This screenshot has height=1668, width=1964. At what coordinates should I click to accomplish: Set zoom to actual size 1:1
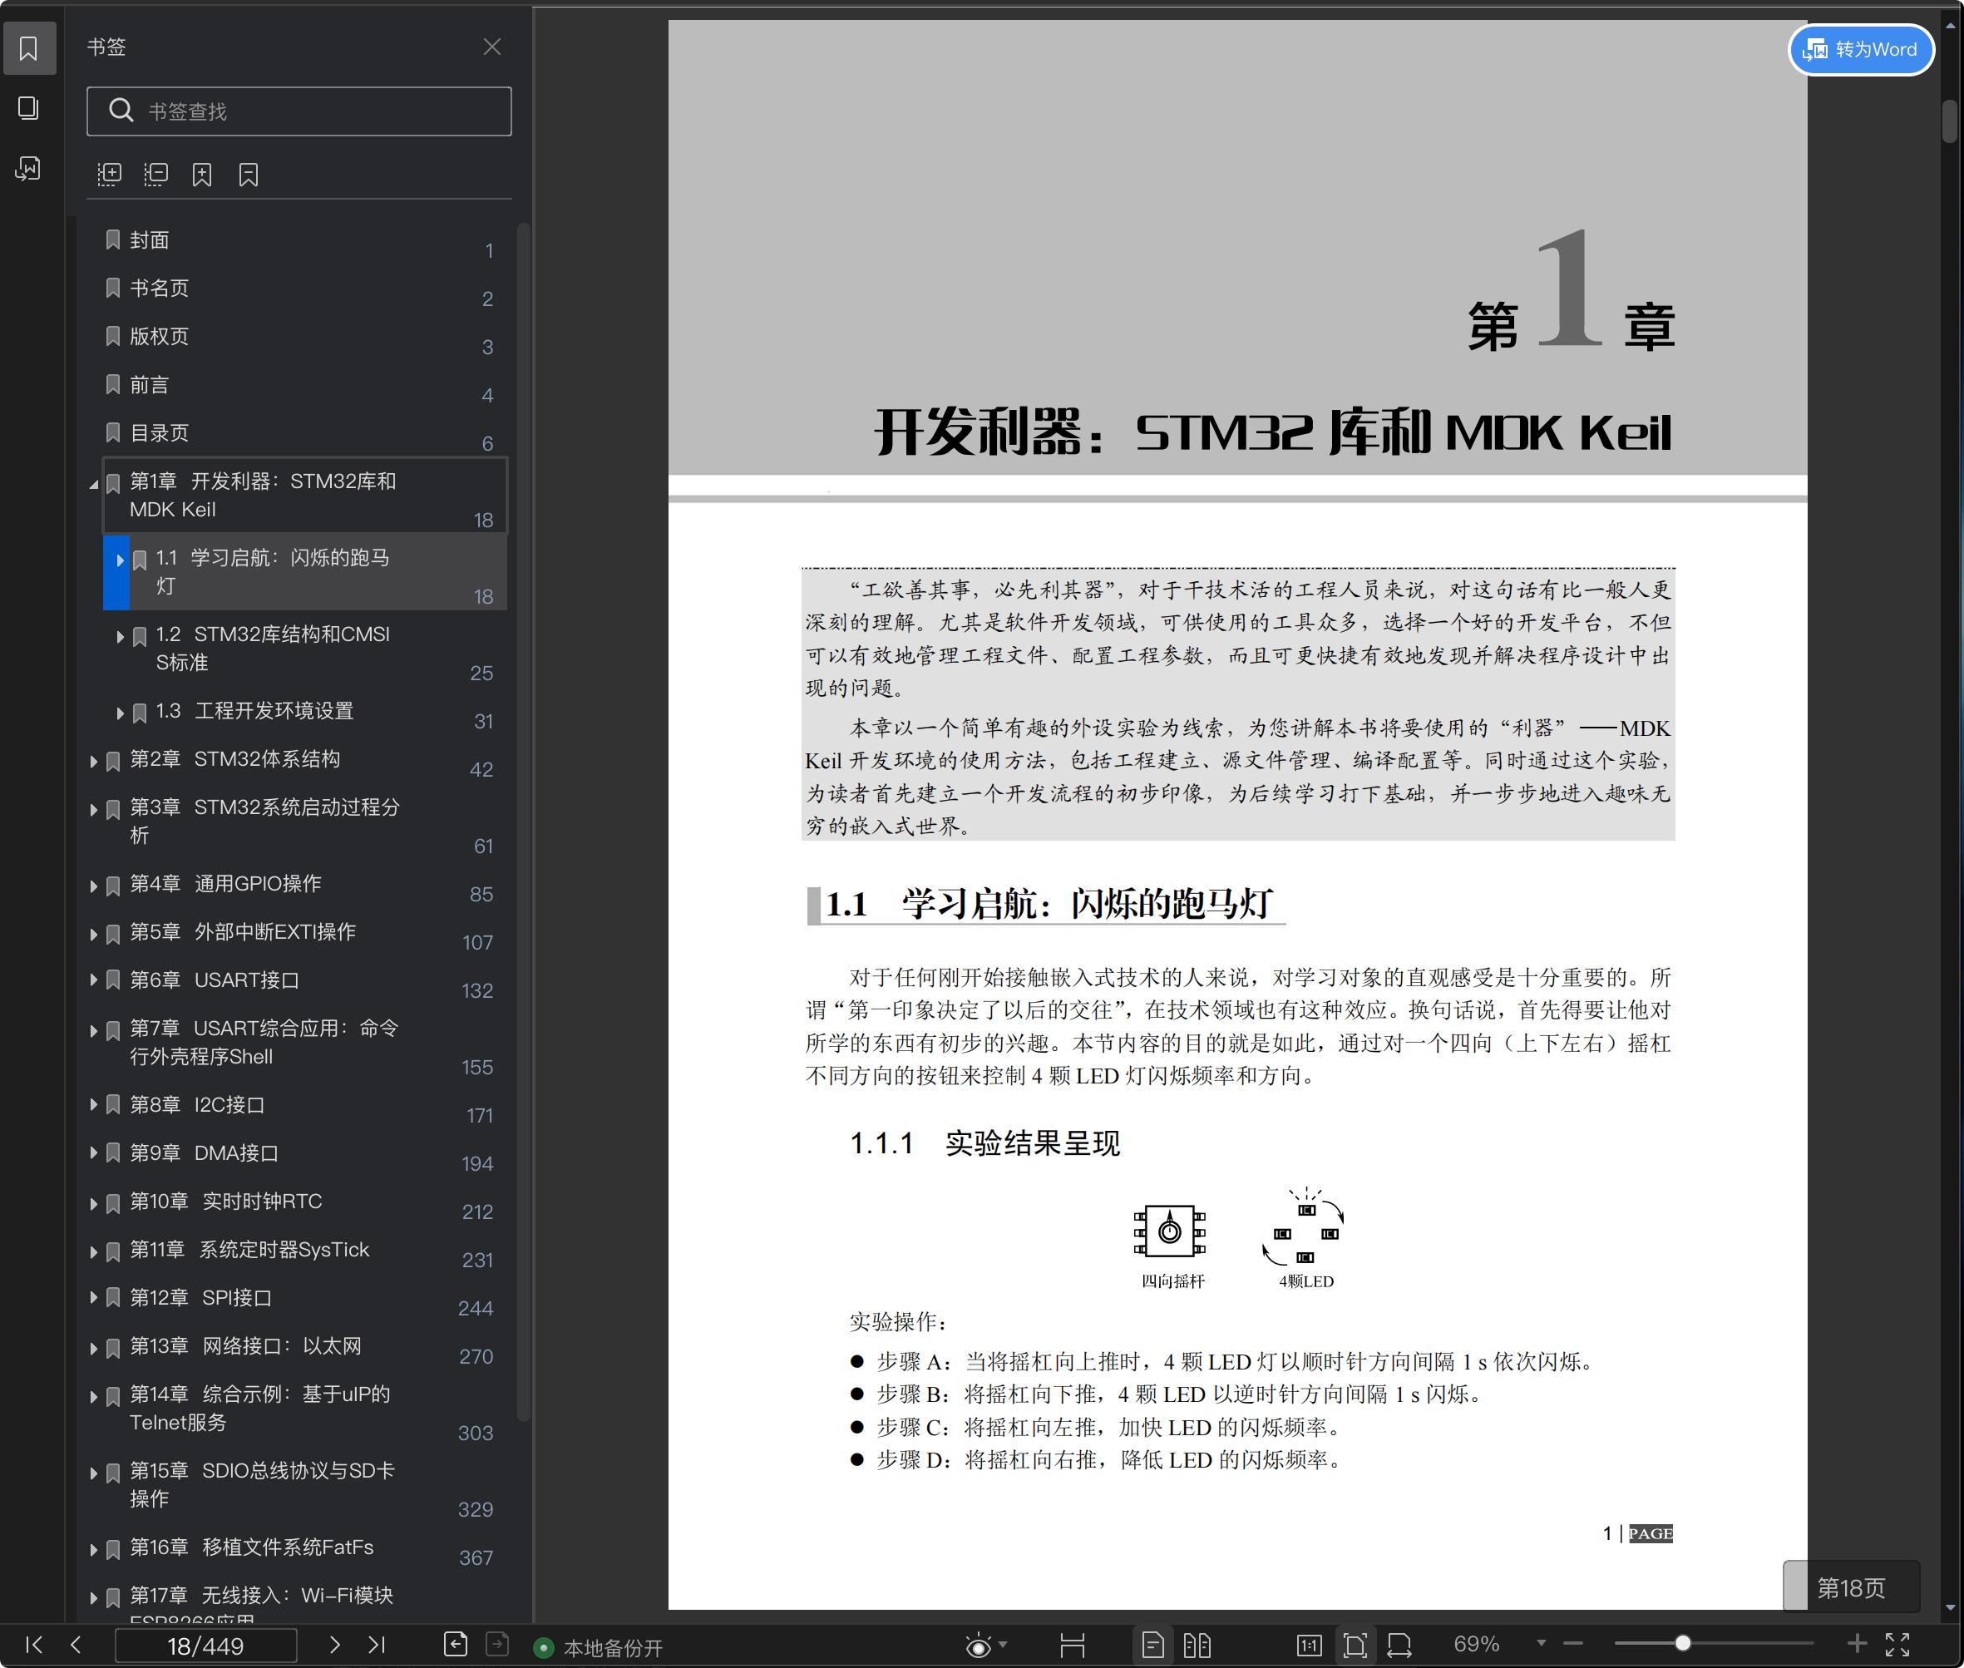pyautogui.click(x=1309, y=1646)
